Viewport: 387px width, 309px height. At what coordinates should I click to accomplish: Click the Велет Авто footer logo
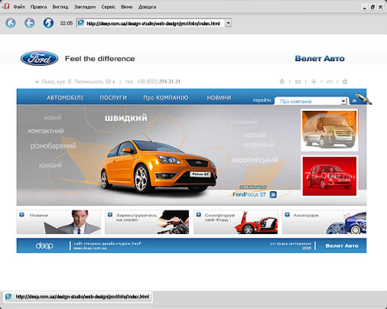[342, 246]
